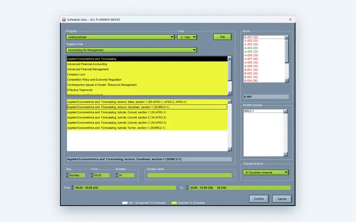Click the From time stepper beside 08:00

click(x=92, y=175)
